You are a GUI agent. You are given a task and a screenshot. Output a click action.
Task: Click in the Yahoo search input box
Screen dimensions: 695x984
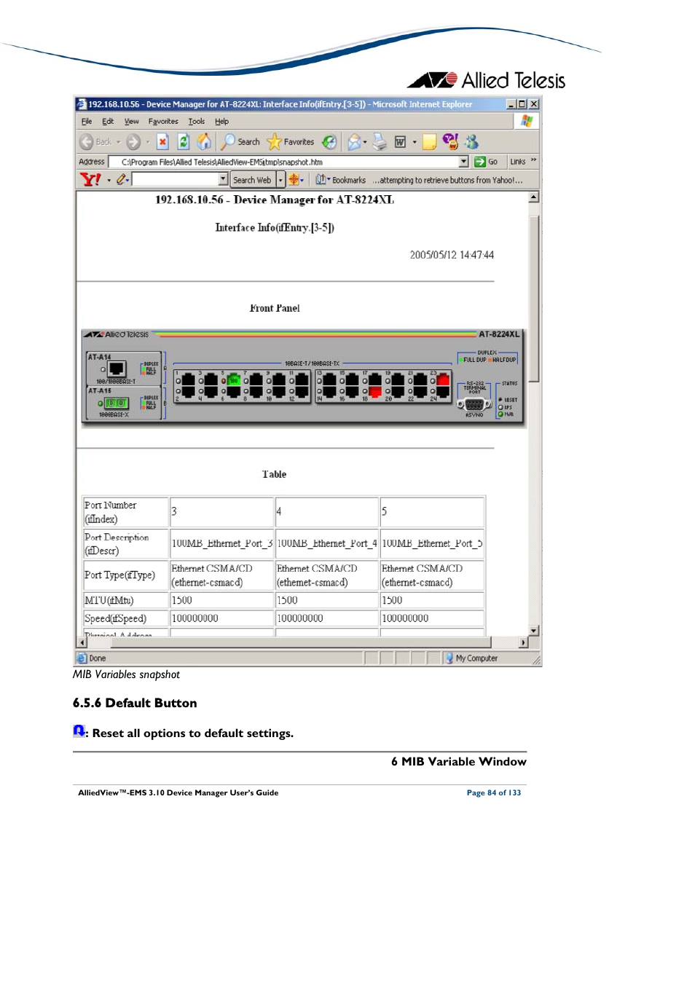coord(176,179)
